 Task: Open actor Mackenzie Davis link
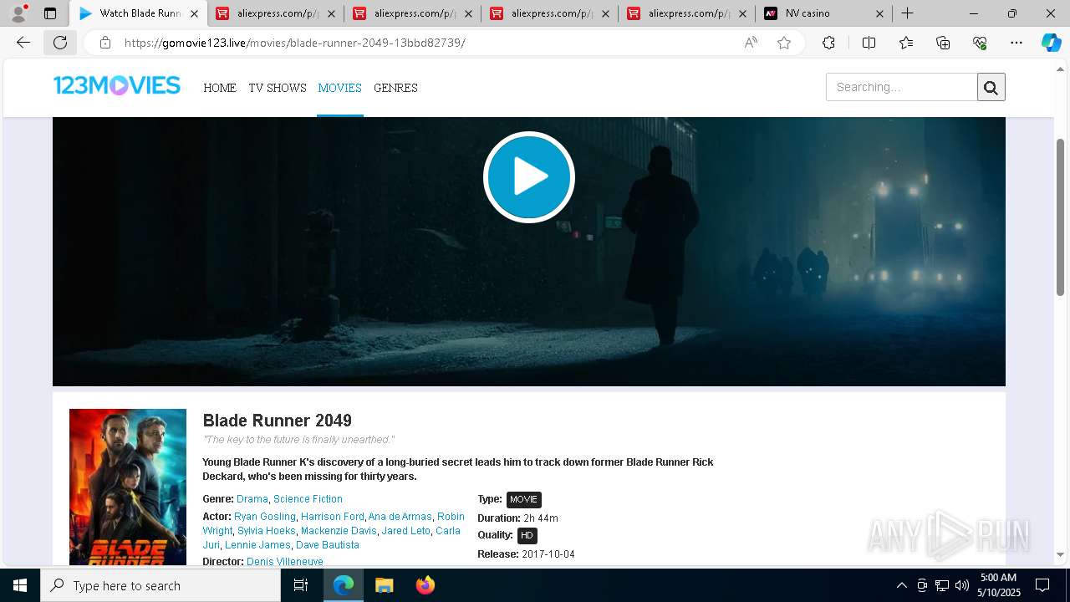339,531
